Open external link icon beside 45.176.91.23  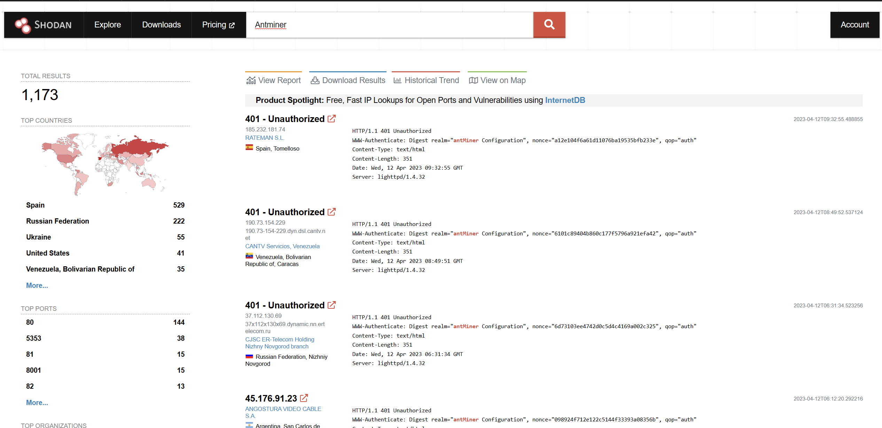click(304, 398)
